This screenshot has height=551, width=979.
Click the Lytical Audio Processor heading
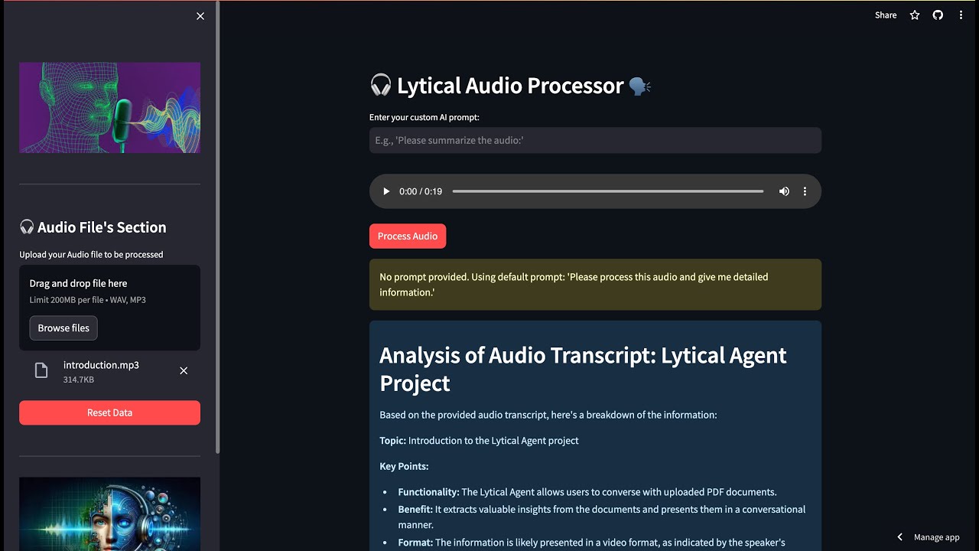tap(510, 86)
